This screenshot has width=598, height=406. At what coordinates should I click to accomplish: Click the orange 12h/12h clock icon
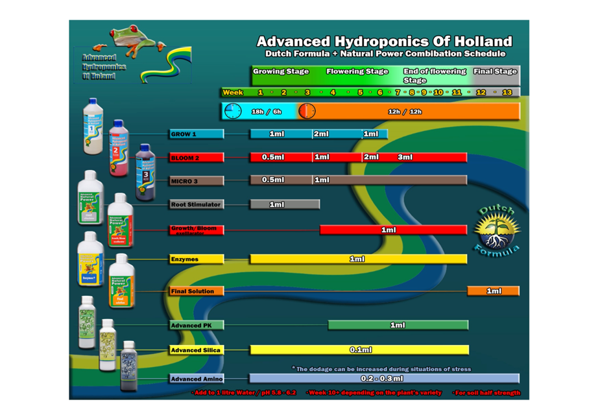pyautogui.click(x=307, y=112)
